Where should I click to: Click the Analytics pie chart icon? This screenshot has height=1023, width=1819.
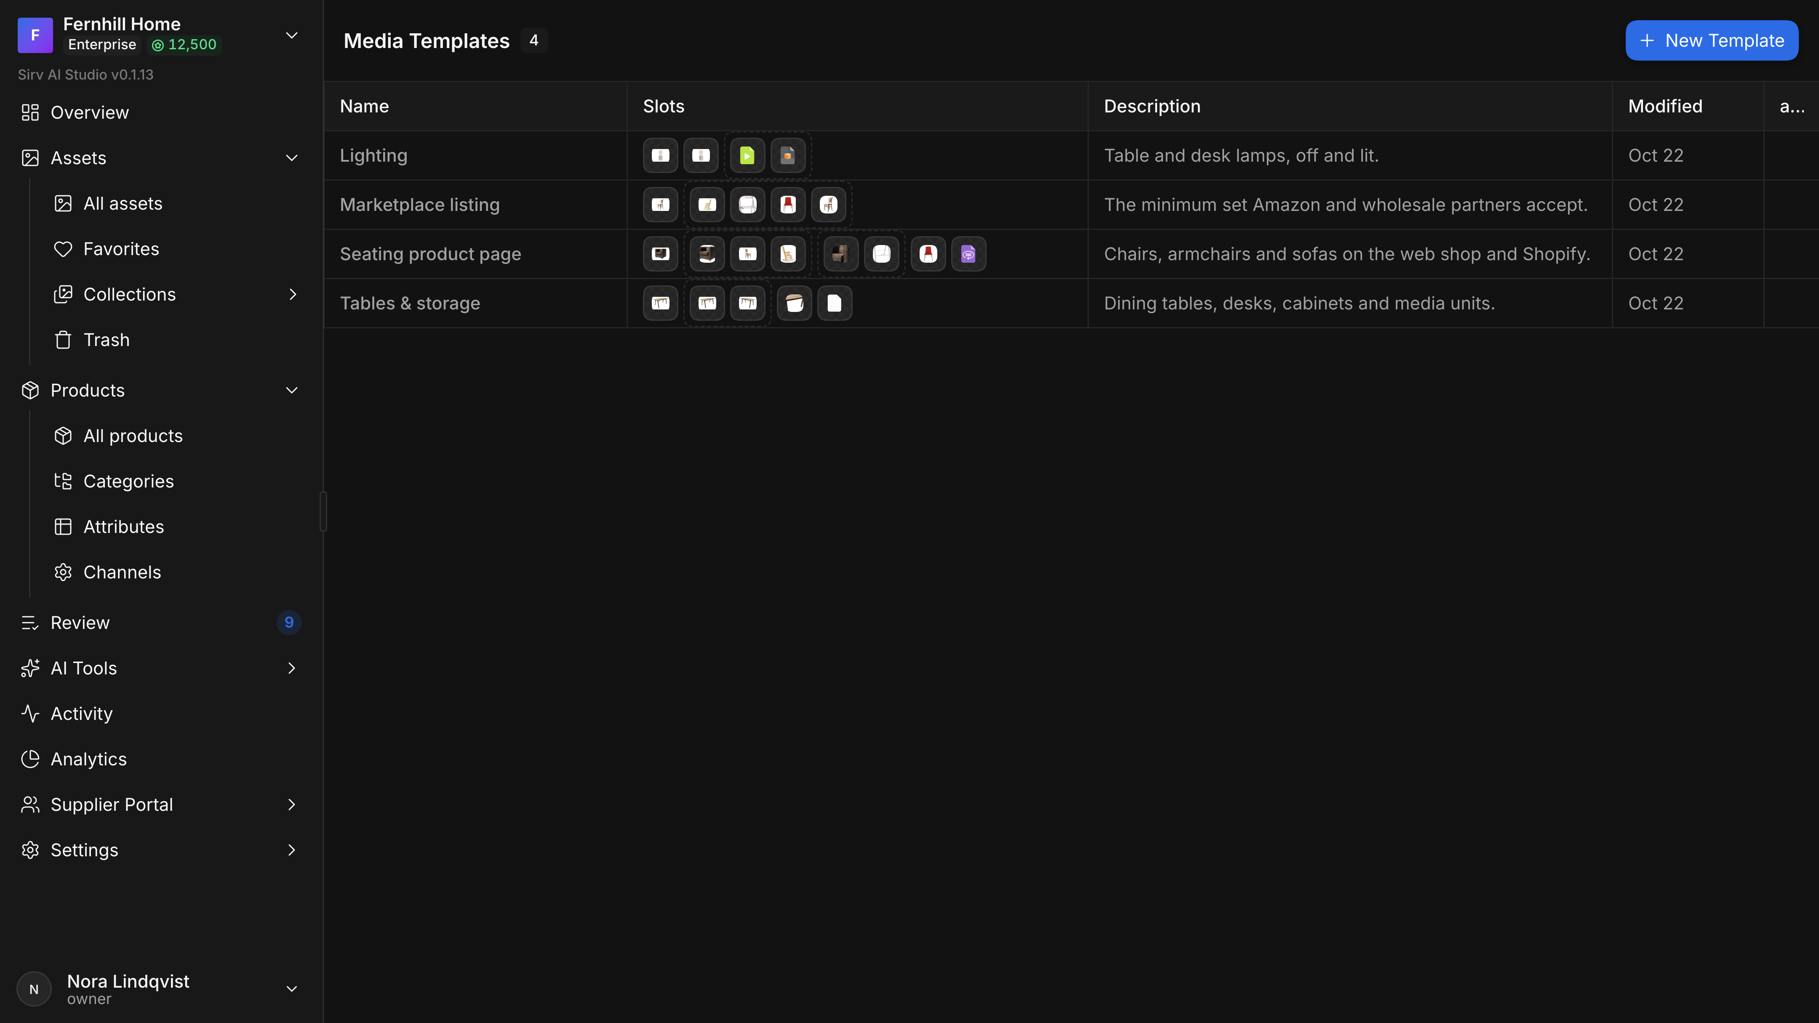pos(29,759)
